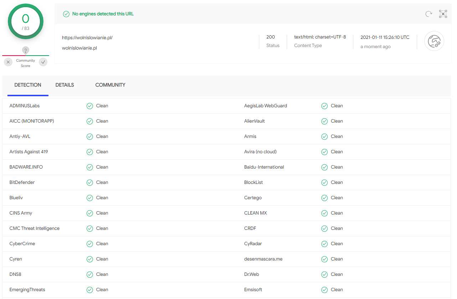
Task: Vote harmless with the checkmark community icon
Action: click(x=43, y=62)
